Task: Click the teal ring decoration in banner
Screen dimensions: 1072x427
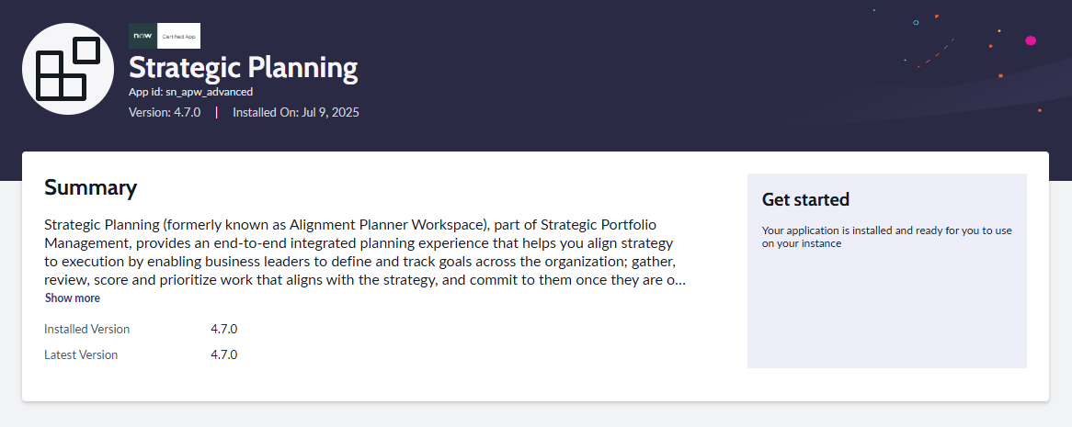Action: [x=916, y=22]
